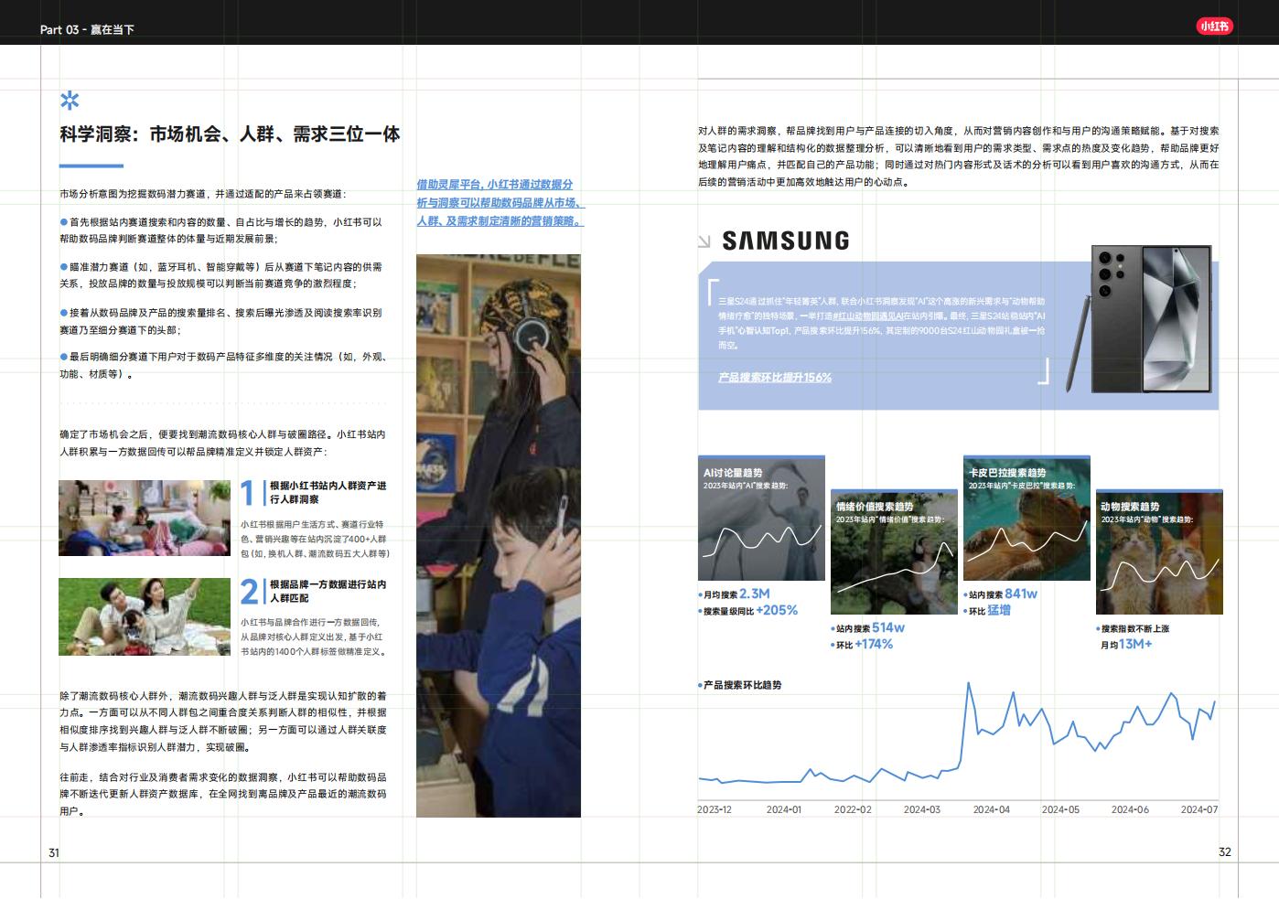
Task: Click the Samsung S24 phone image
Action: pos(1140,319)
